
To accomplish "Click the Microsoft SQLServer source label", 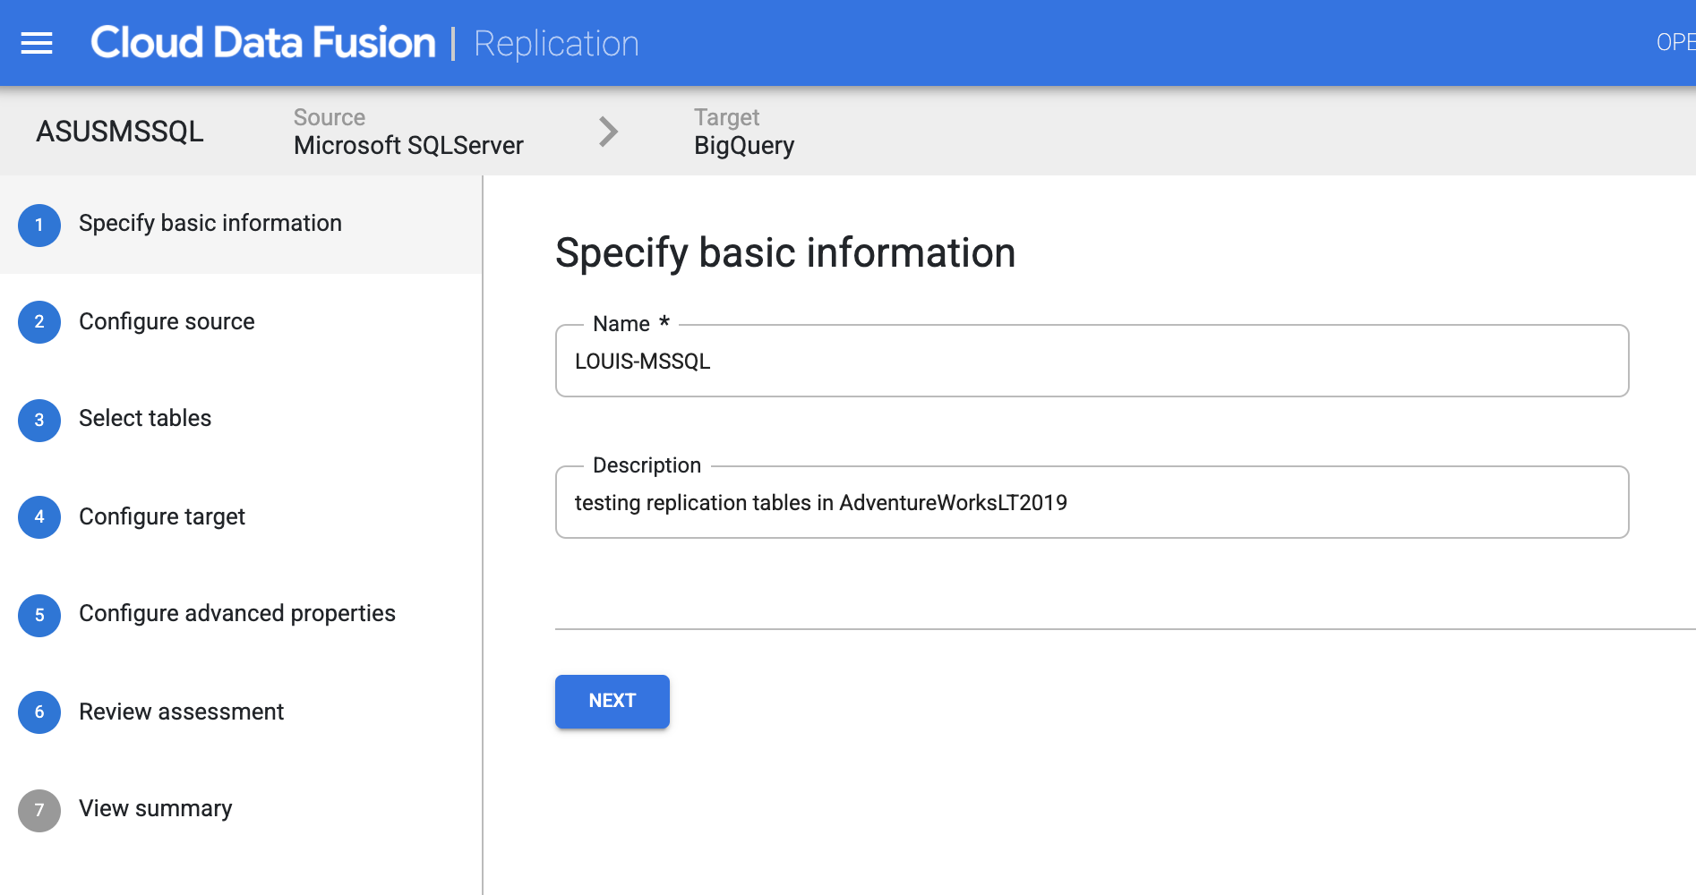I will [408, 145].
